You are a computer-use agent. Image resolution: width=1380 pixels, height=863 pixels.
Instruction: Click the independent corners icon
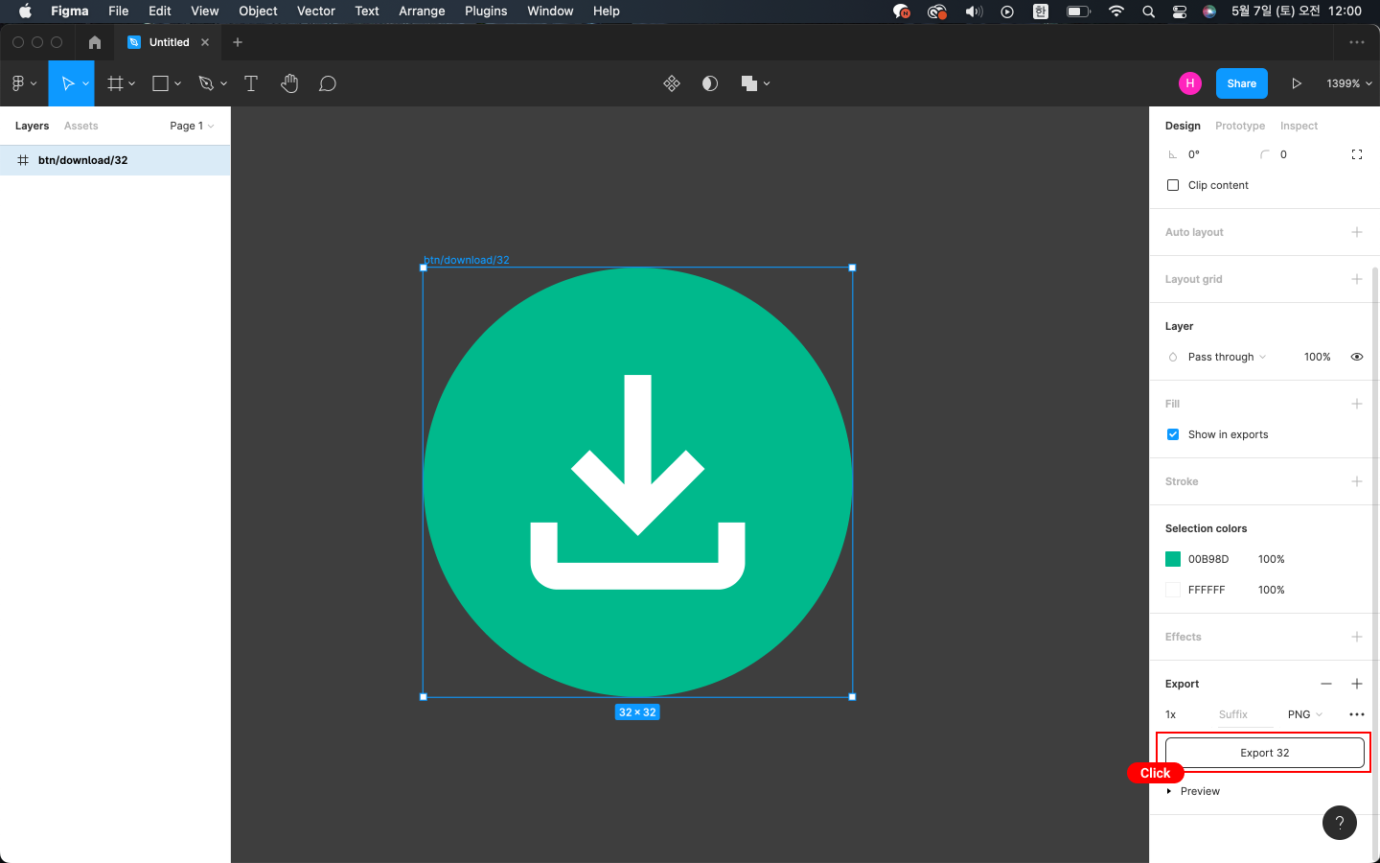tap(1357, 154)
